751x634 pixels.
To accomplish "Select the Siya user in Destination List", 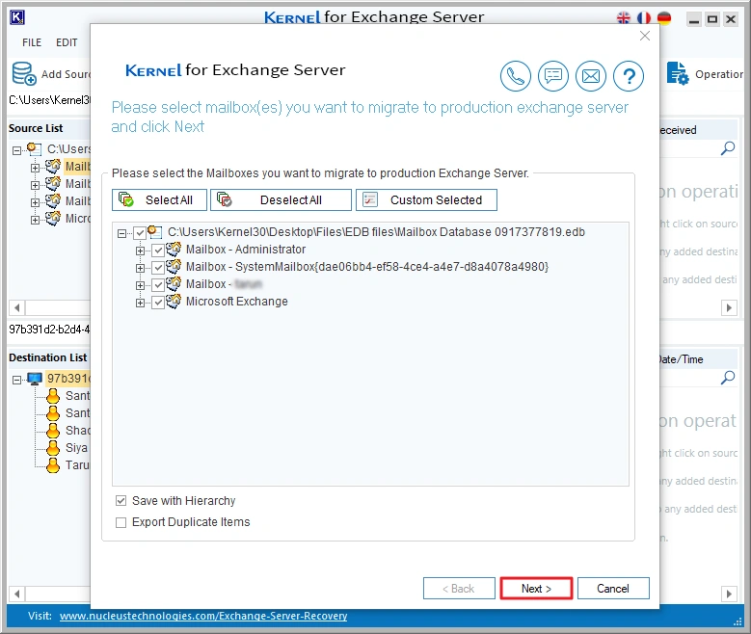I will click(77, 448).
